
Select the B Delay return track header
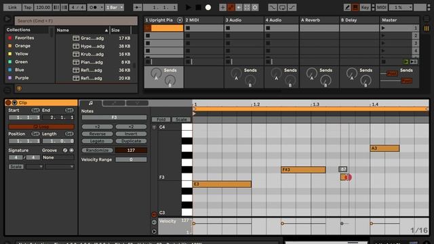359,20
